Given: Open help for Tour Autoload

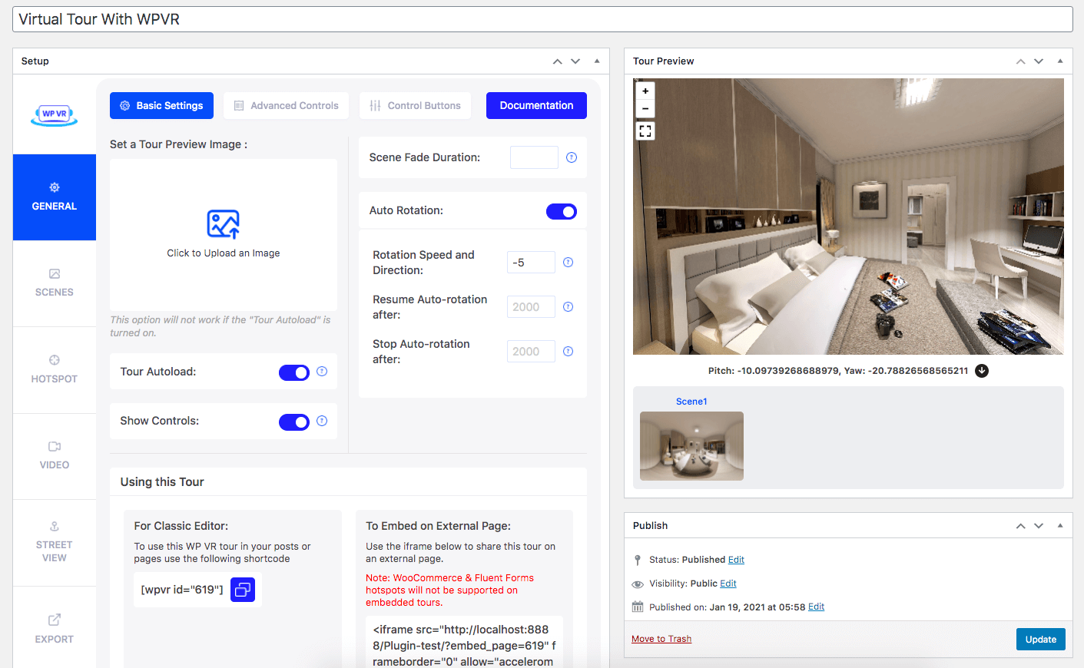Looking at the screenshot, I should 322,372.
